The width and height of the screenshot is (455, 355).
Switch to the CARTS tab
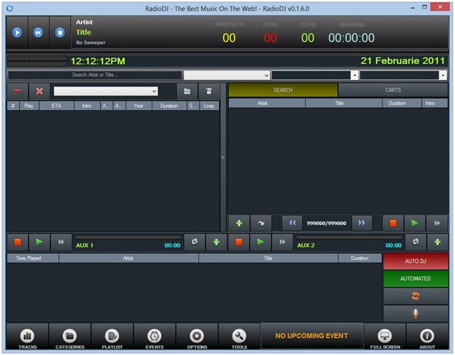pos(393,90)
